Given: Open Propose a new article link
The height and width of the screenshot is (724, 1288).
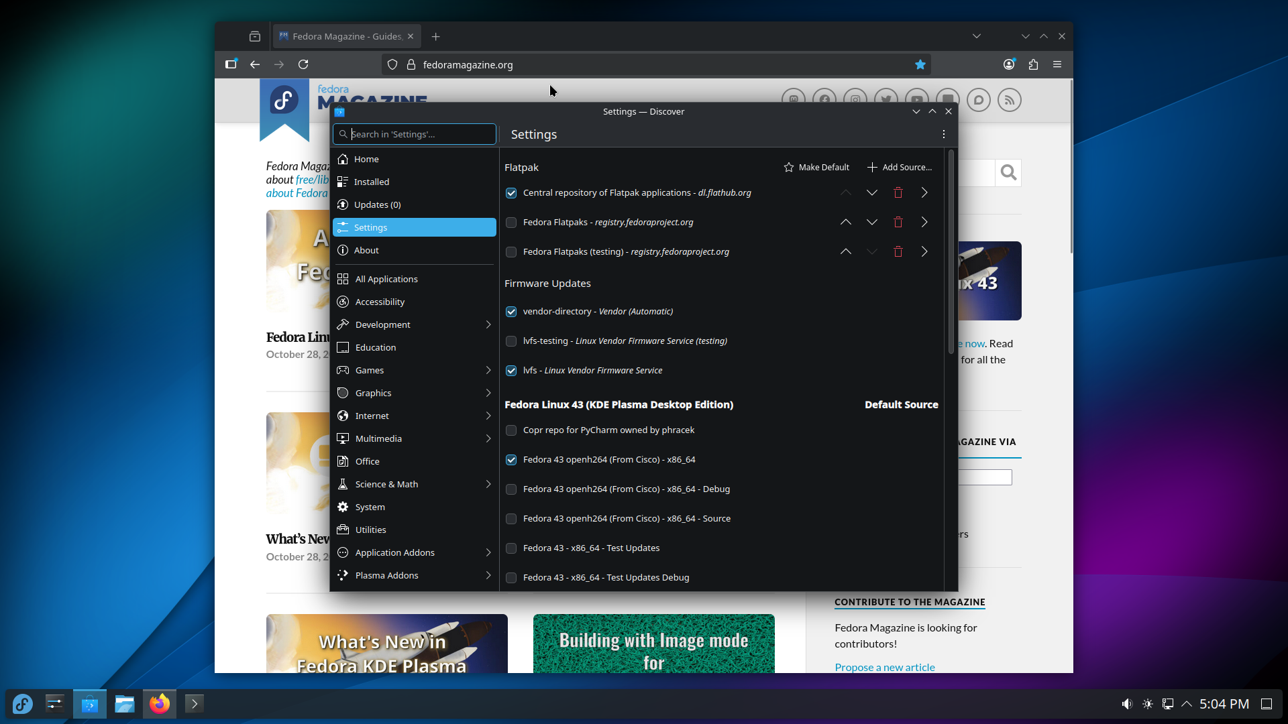Looking at the screenshot, I should coord(885,668).
